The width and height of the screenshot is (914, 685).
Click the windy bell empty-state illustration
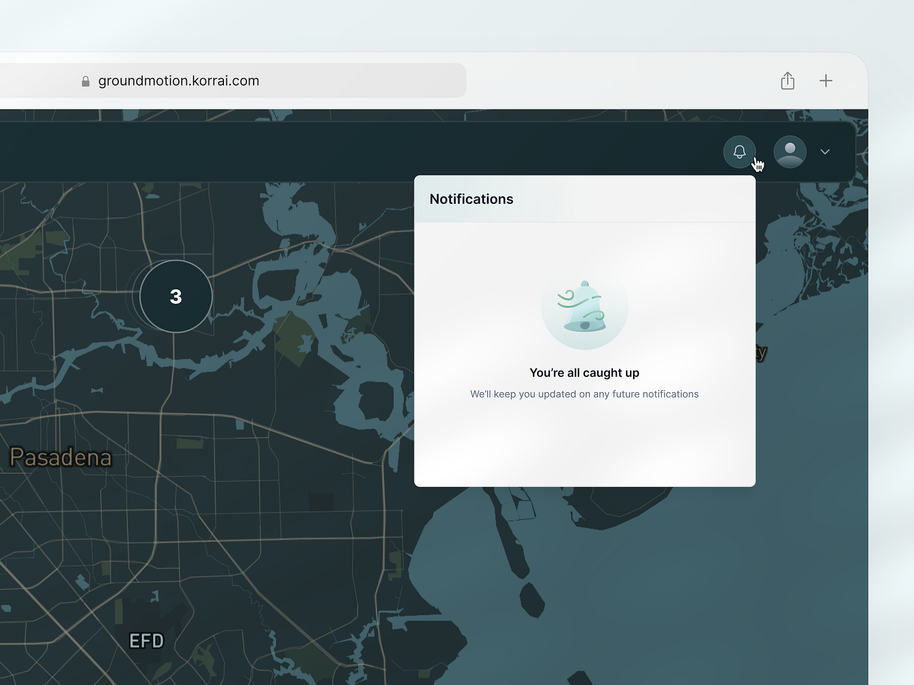point(584,307)
